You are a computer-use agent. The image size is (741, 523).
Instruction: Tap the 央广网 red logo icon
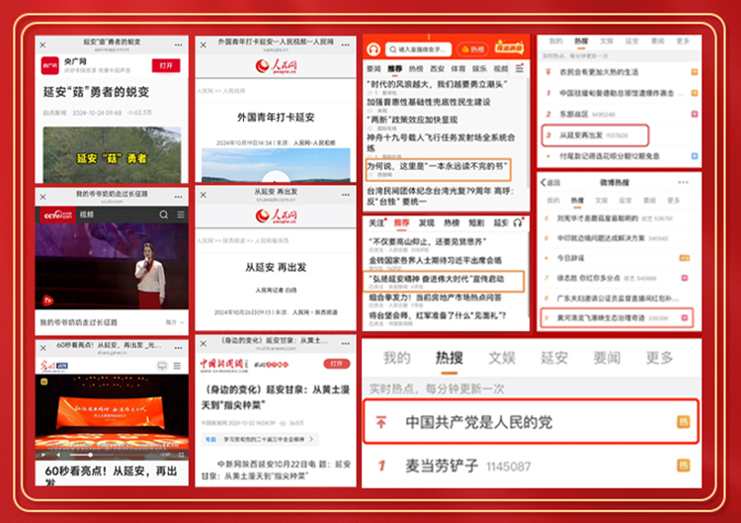[x=50, y=65]
